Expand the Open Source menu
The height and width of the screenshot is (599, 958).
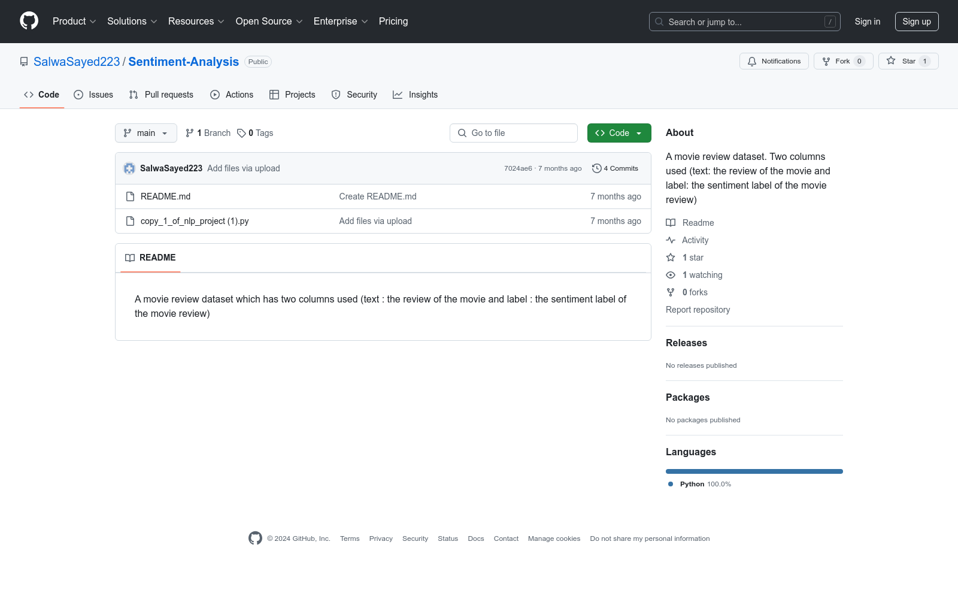[269, 21]
